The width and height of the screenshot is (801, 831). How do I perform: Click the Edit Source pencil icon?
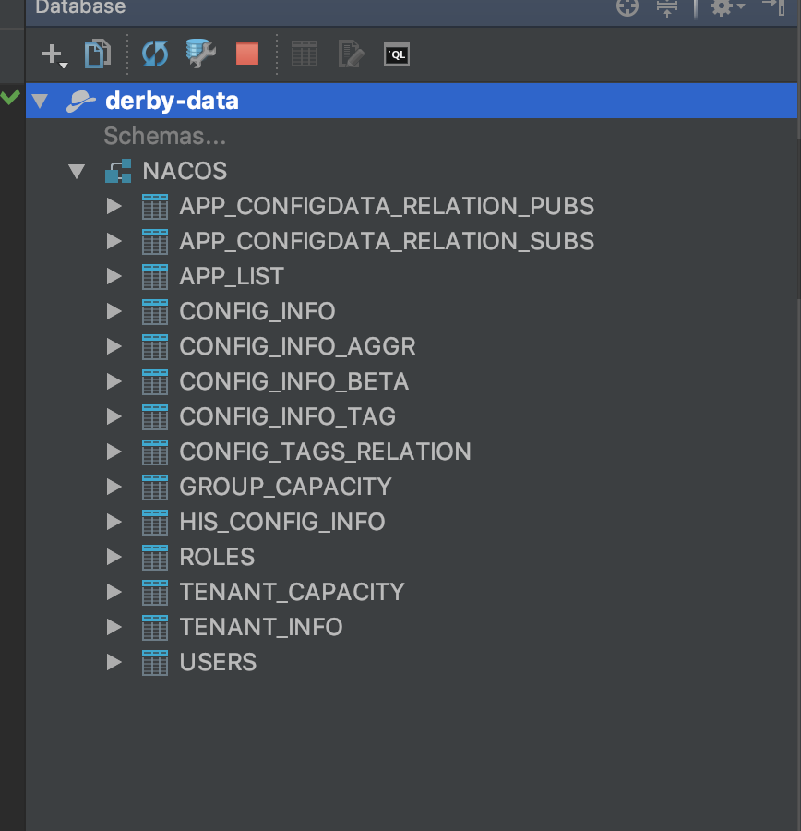[351, 54]
